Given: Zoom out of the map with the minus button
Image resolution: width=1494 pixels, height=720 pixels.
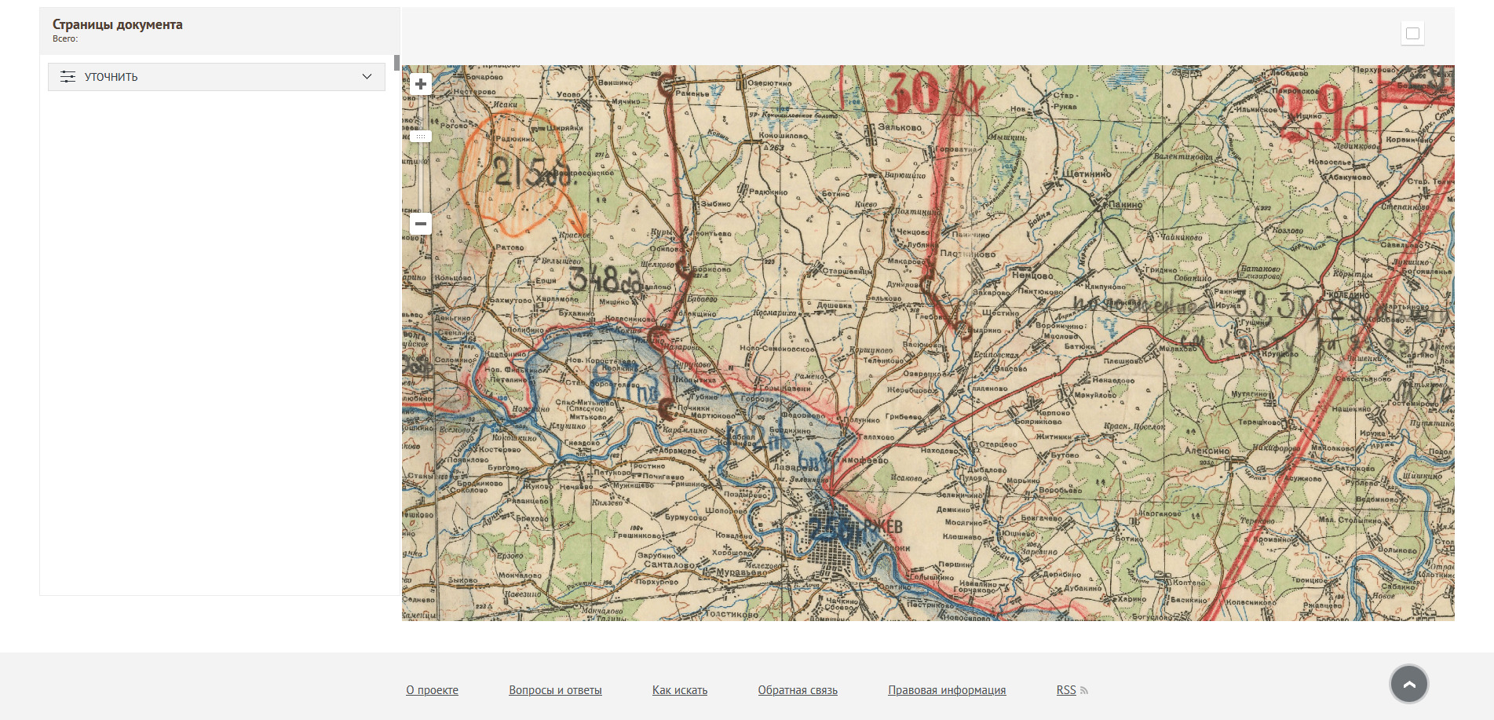Looking at the screenshot, I should 421,224.
